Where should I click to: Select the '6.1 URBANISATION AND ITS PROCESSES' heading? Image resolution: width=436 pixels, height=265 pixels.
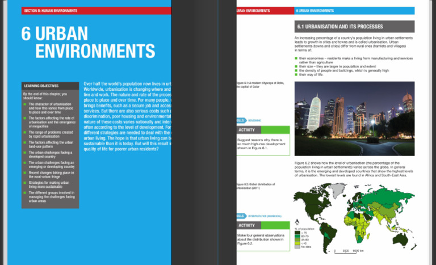354,27
